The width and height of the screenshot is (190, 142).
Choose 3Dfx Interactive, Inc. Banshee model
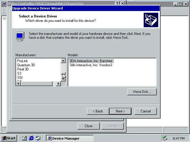pyautogui.click(x=91, y=61)
